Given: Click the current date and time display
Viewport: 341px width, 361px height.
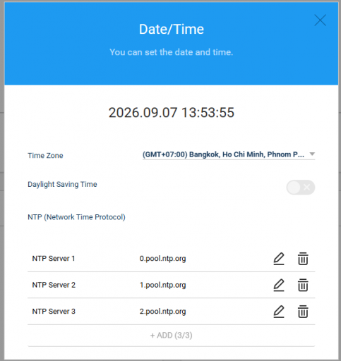Looking at the screenshot, I should (x=171, y=112).
